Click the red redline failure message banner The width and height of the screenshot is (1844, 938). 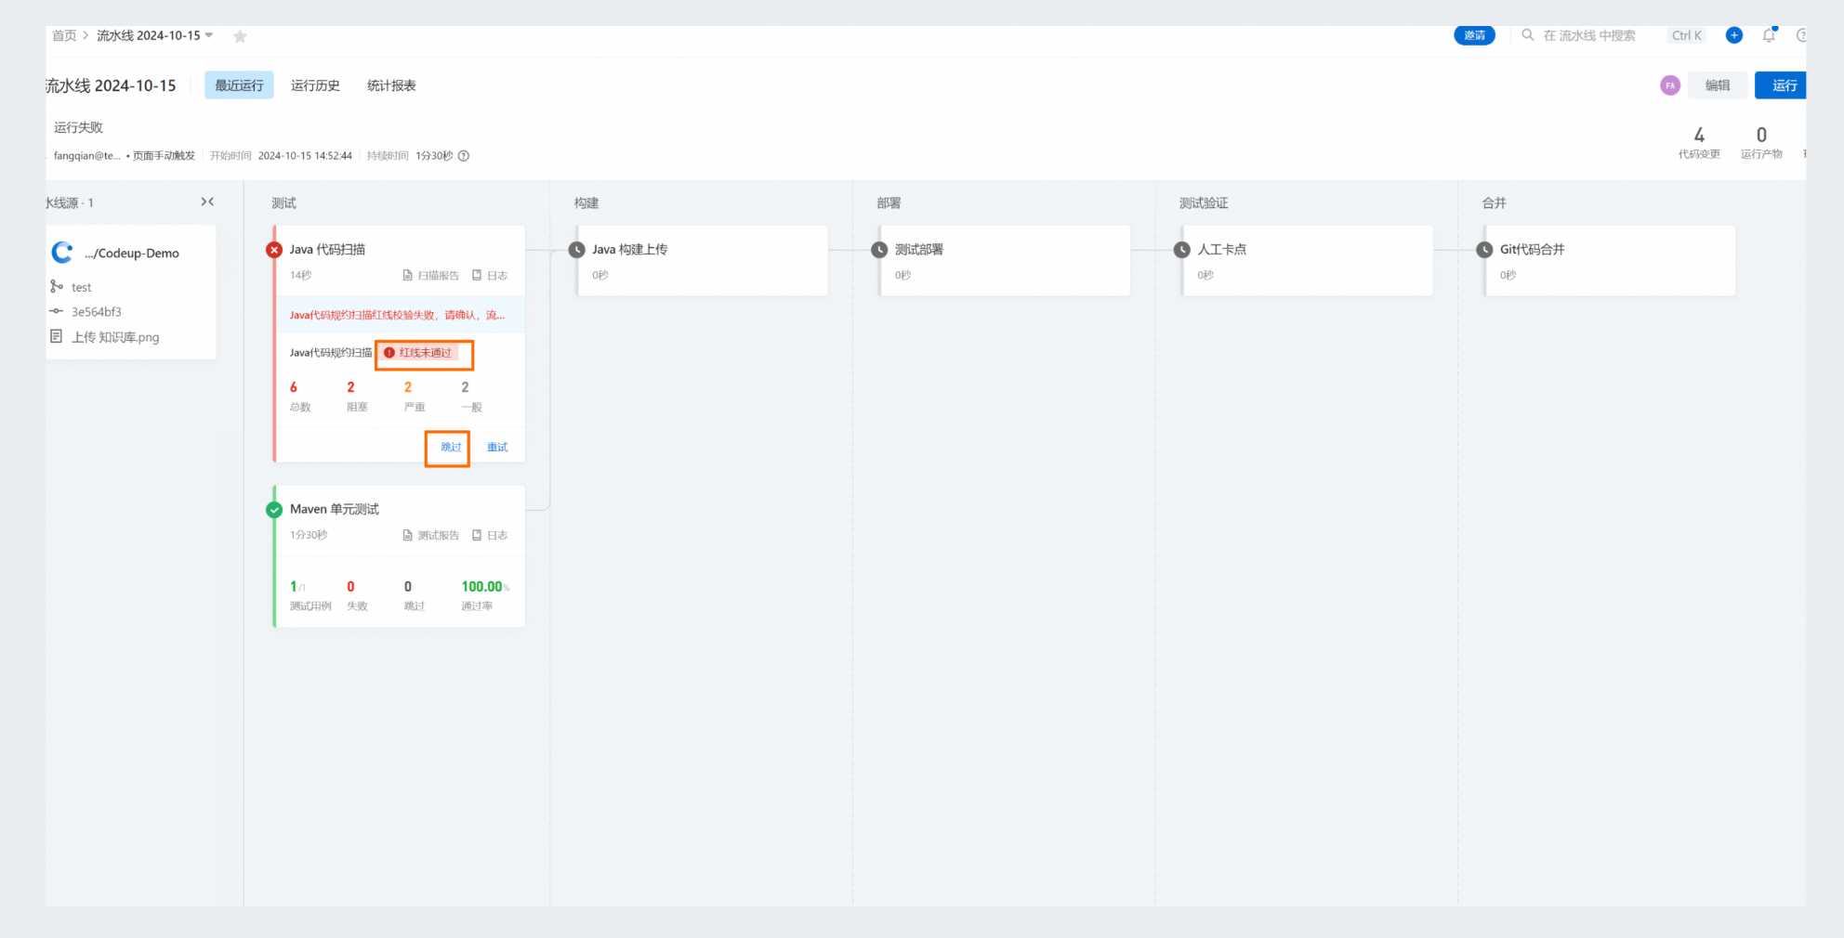[x=401, y=315]
